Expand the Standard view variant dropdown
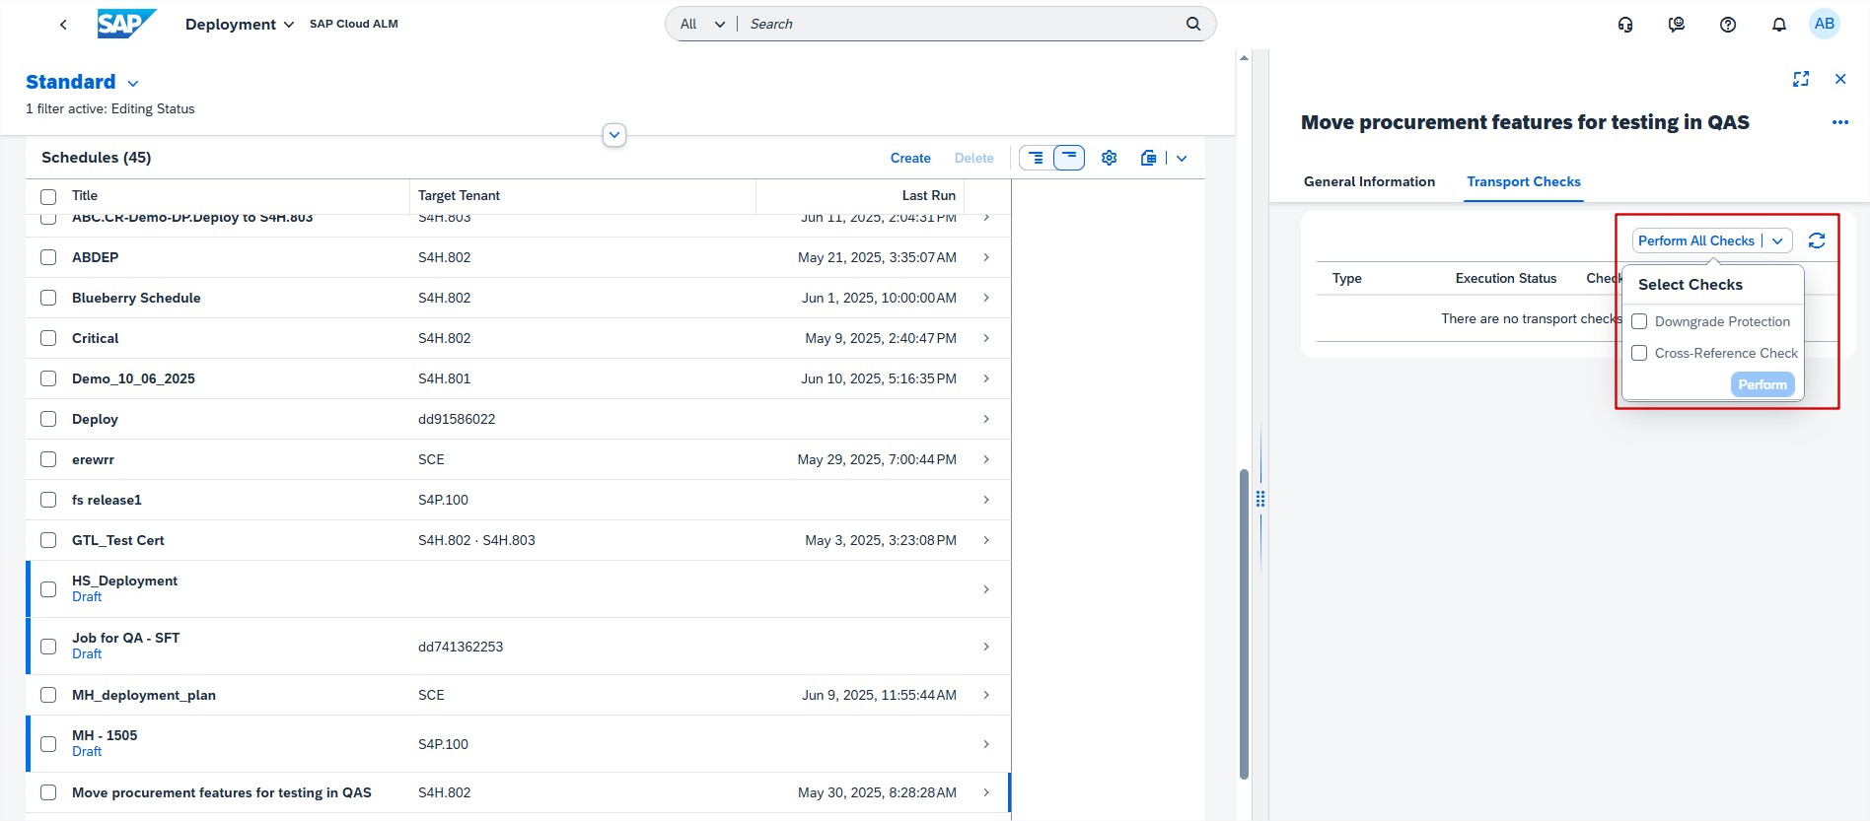 133,84
